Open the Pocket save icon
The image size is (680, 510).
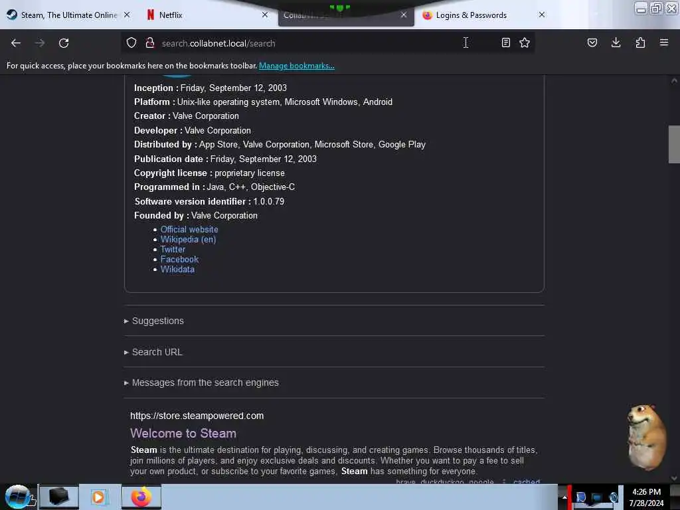click(x=592, y=42)
